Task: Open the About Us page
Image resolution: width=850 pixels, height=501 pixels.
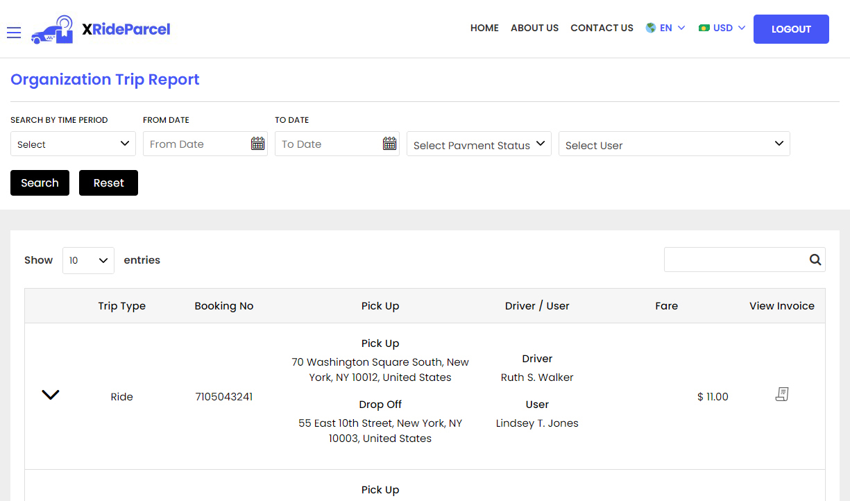Action: click(534, 28)
